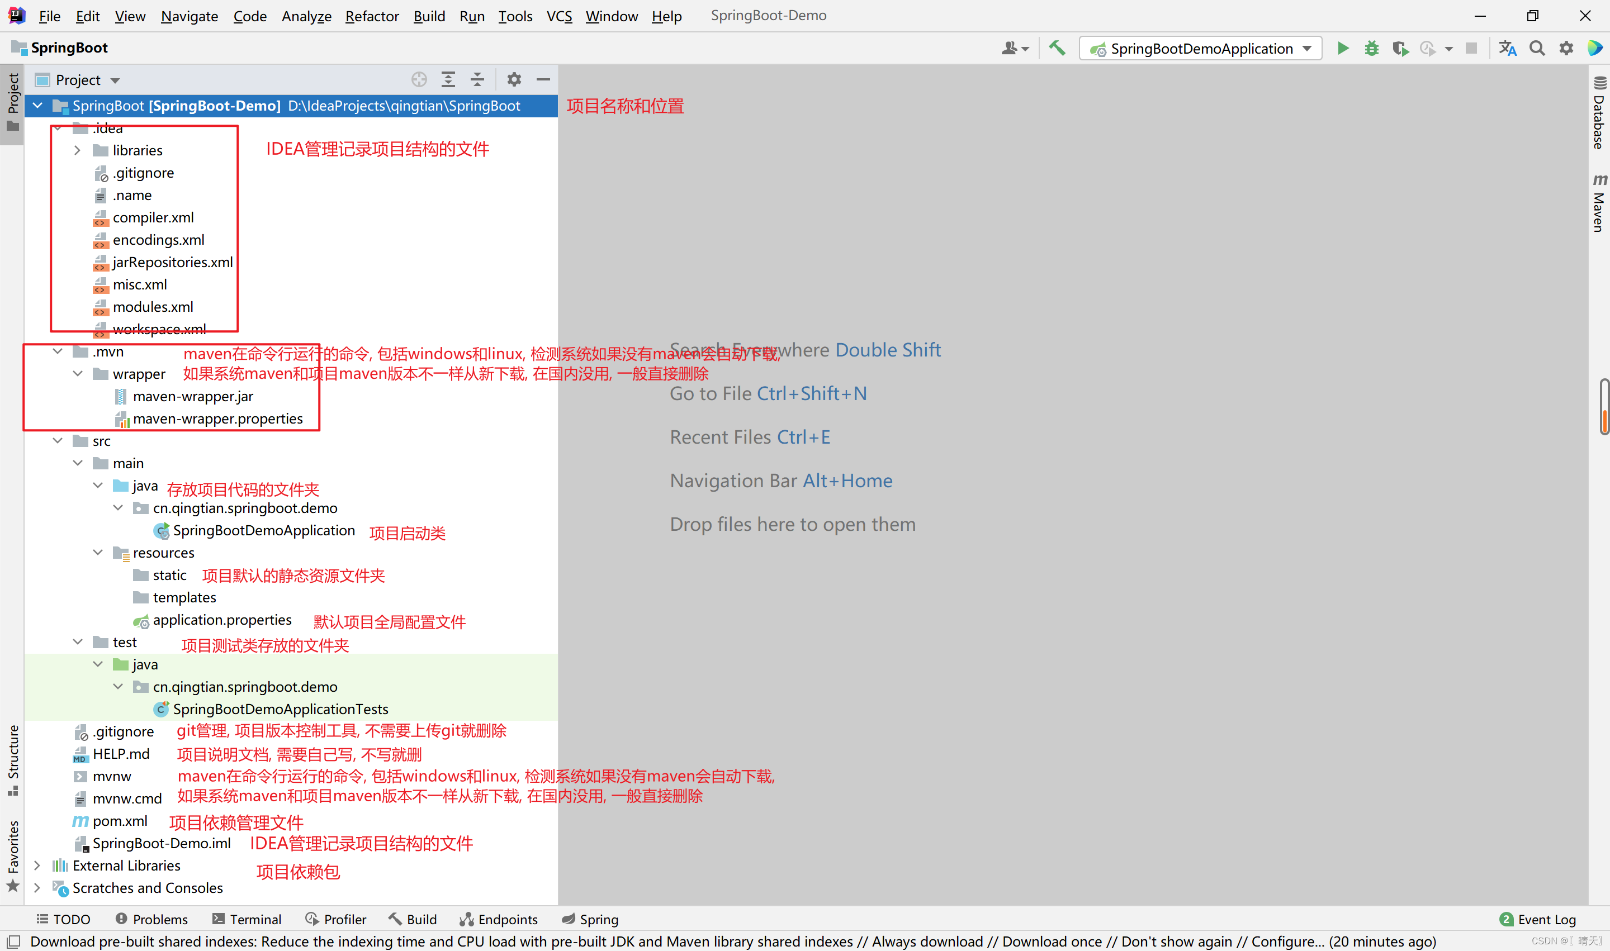Click the Debug bug icon
The height and width of the screenshot is (951, 1610).
(x=1371, y=49)
